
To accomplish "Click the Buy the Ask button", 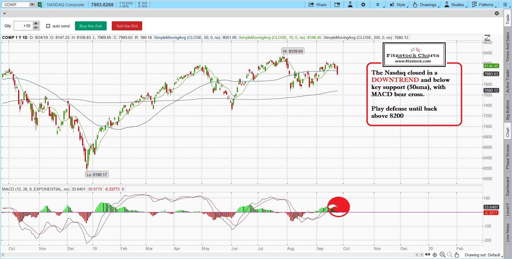I will click(91, 26).
